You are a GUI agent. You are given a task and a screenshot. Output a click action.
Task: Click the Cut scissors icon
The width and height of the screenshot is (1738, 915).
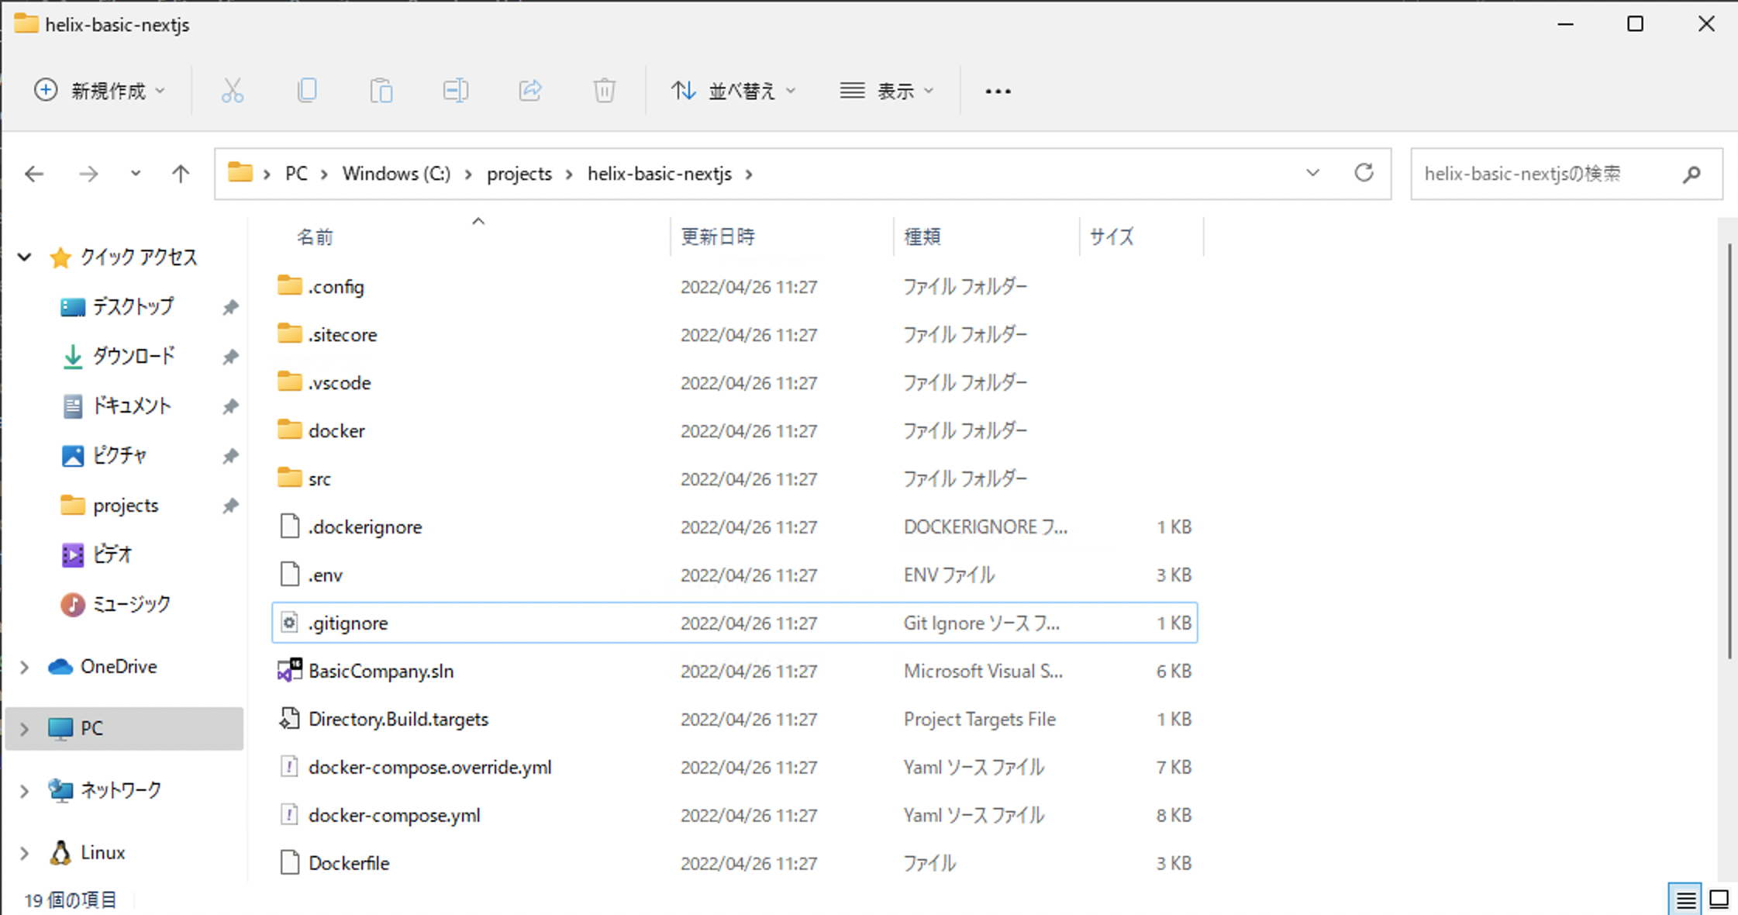[232, 91]
